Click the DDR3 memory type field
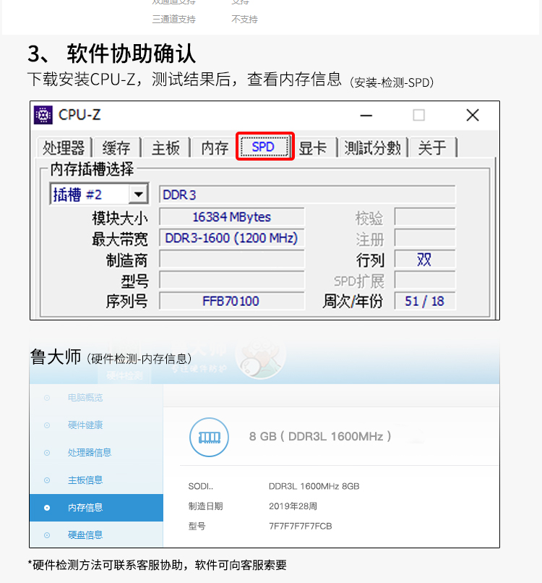 pos(307,195)
